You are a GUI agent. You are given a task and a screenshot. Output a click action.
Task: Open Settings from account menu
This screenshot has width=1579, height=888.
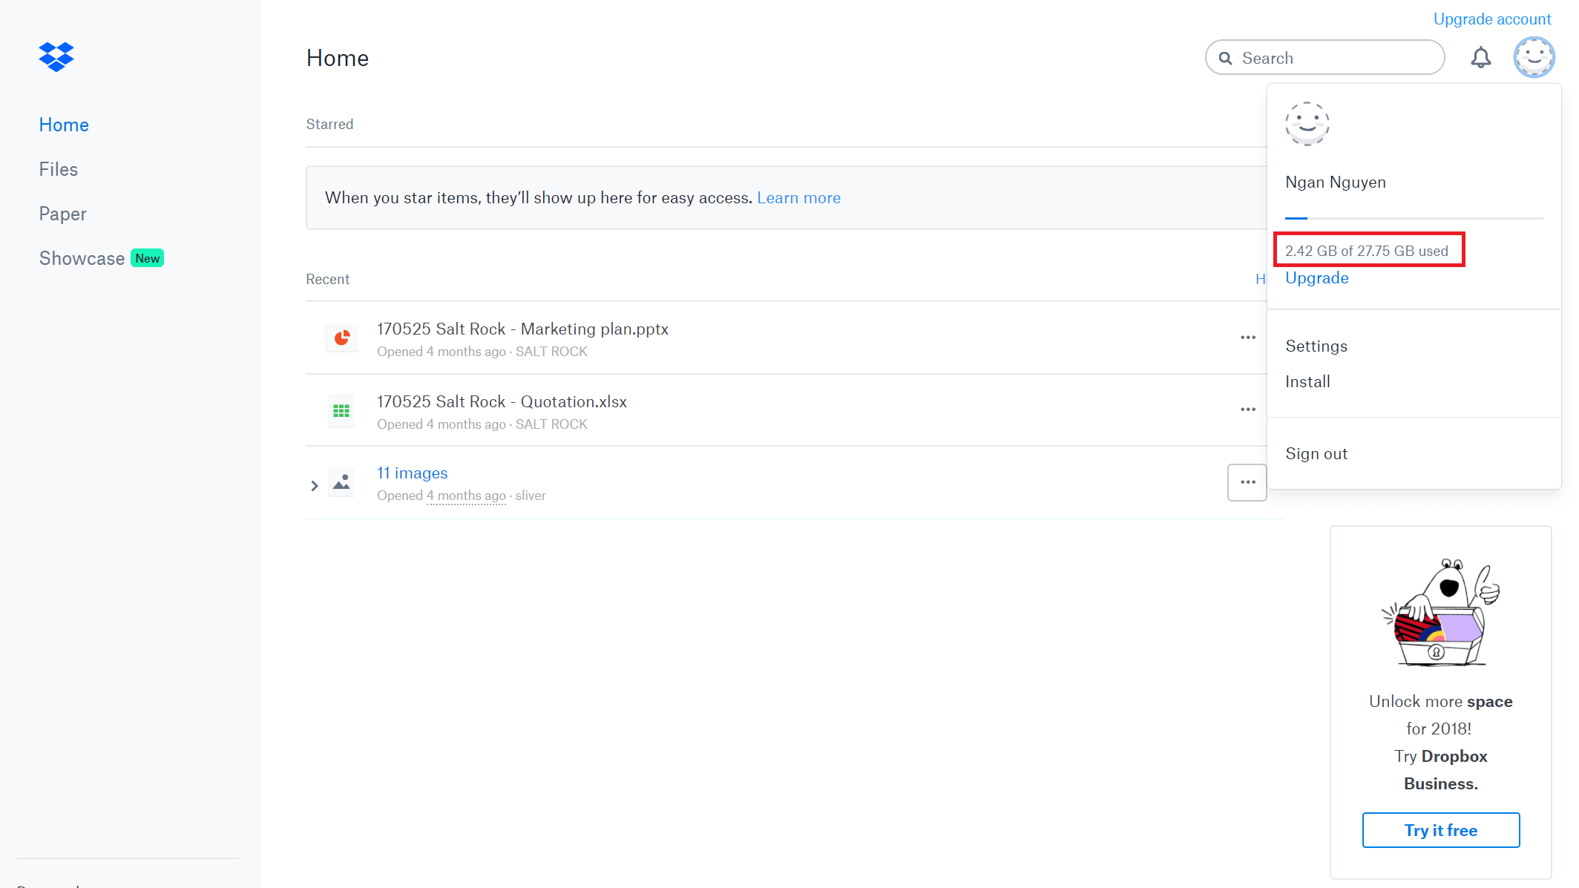tap(1316, 346)
